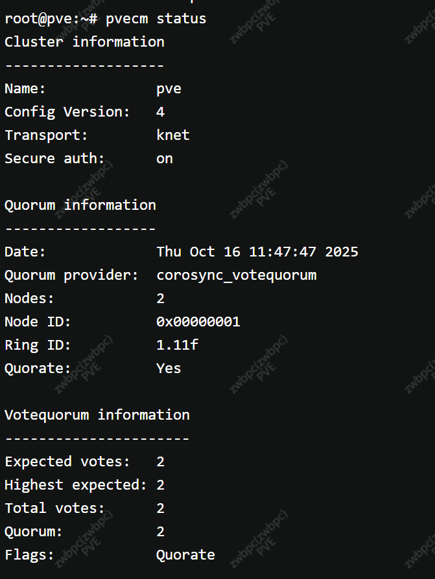
Task: Click the "Quorum provider:" label
Action: tap(72, 275)
